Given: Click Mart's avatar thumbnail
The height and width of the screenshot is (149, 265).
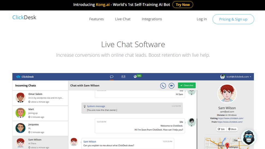Looking at the screenshot, I should 20,113.
